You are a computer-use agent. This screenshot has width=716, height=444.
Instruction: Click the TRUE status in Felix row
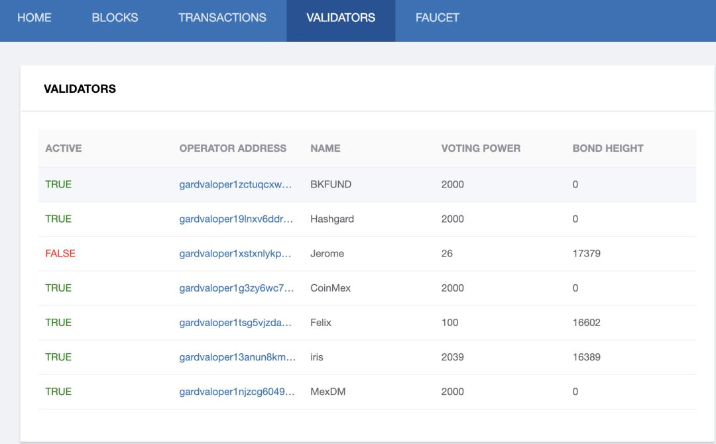coord(58,323)
